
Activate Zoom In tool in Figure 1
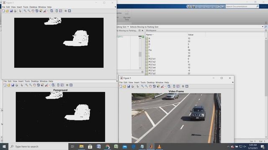click(142, 86)
